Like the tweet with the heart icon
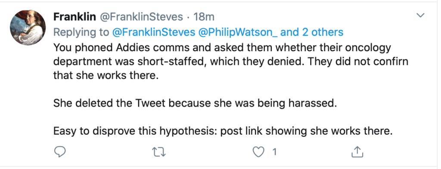Viewport: 441px width, 169px height. pyautogui.click(x=258, y=152)
